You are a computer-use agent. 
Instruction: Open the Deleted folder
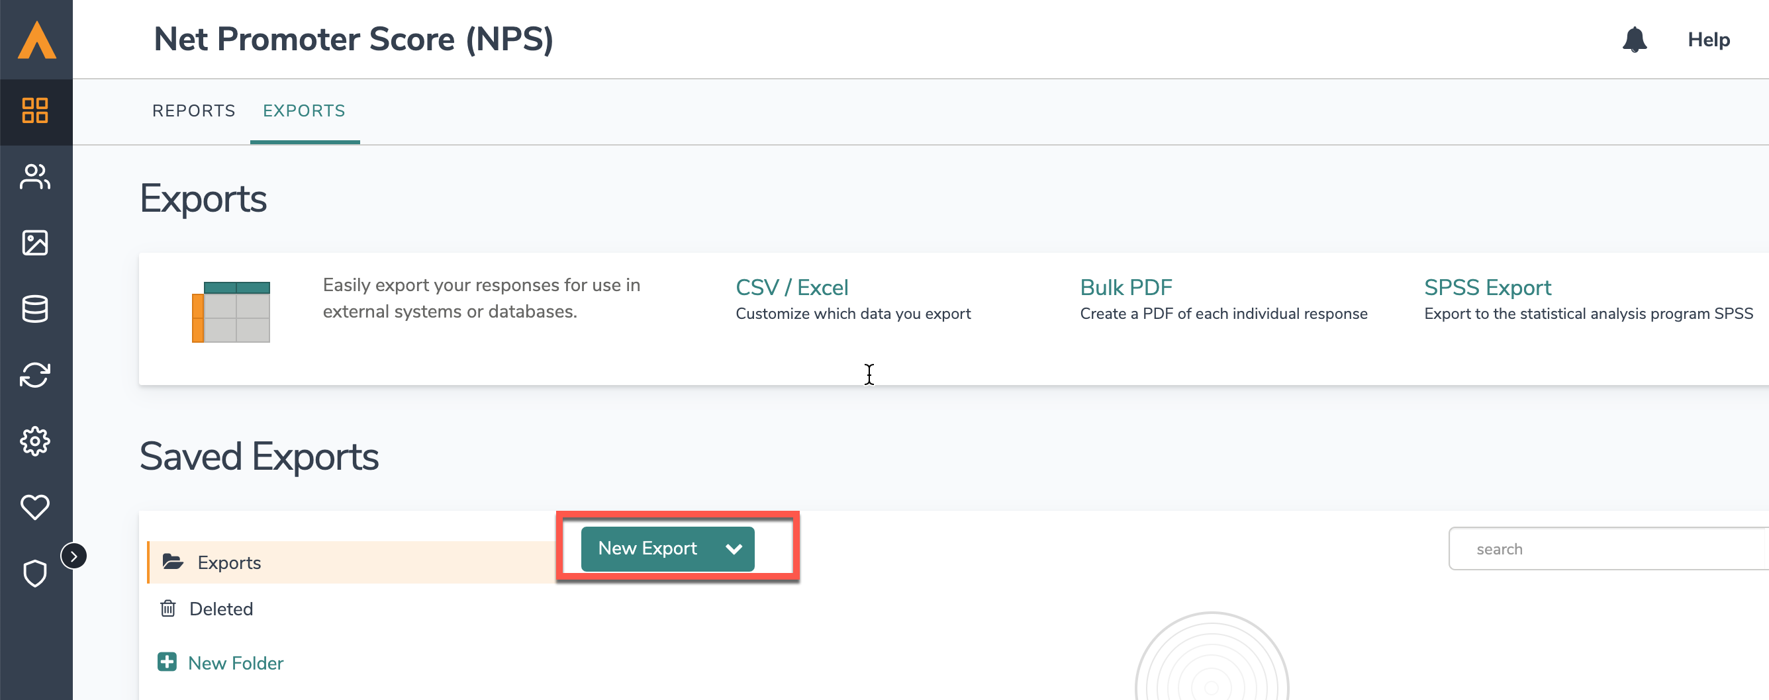pos(221,609)
